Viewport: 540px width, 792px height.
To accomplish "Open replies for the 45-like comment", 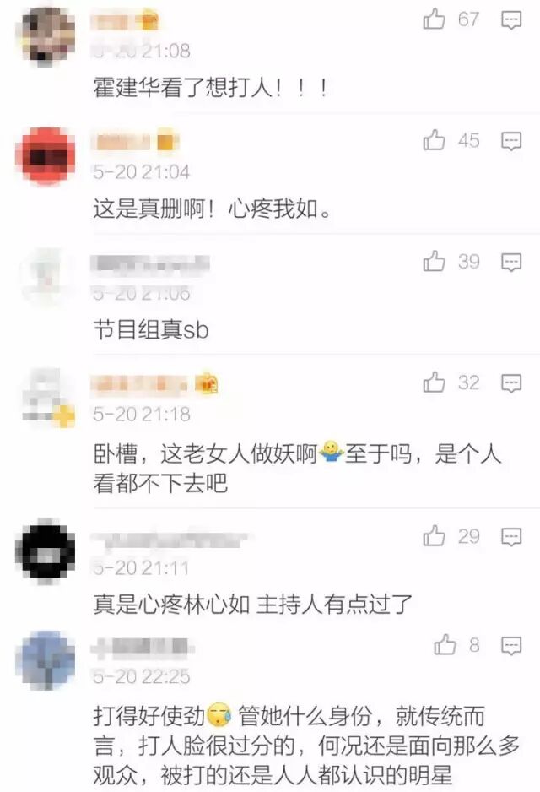I will click(510, 141).
